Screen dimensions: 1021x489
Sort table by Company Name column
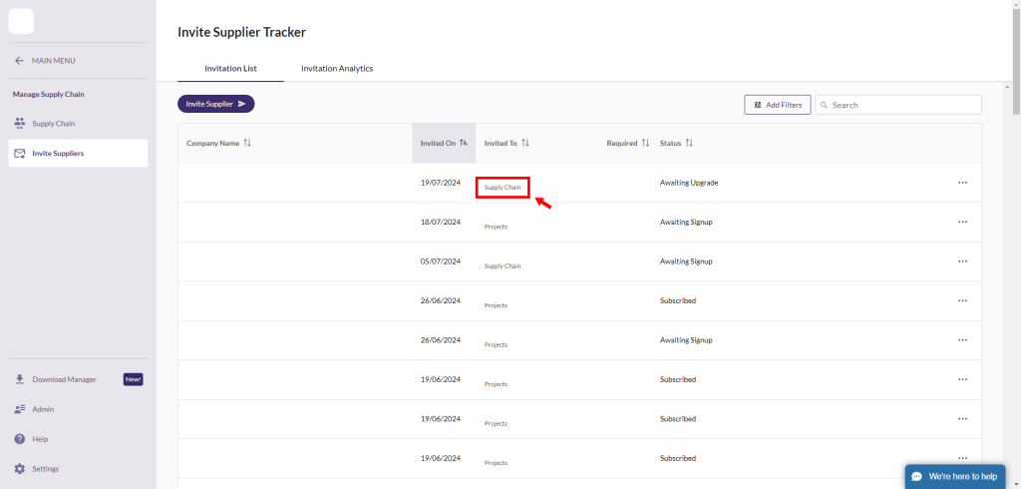[247, 143]
